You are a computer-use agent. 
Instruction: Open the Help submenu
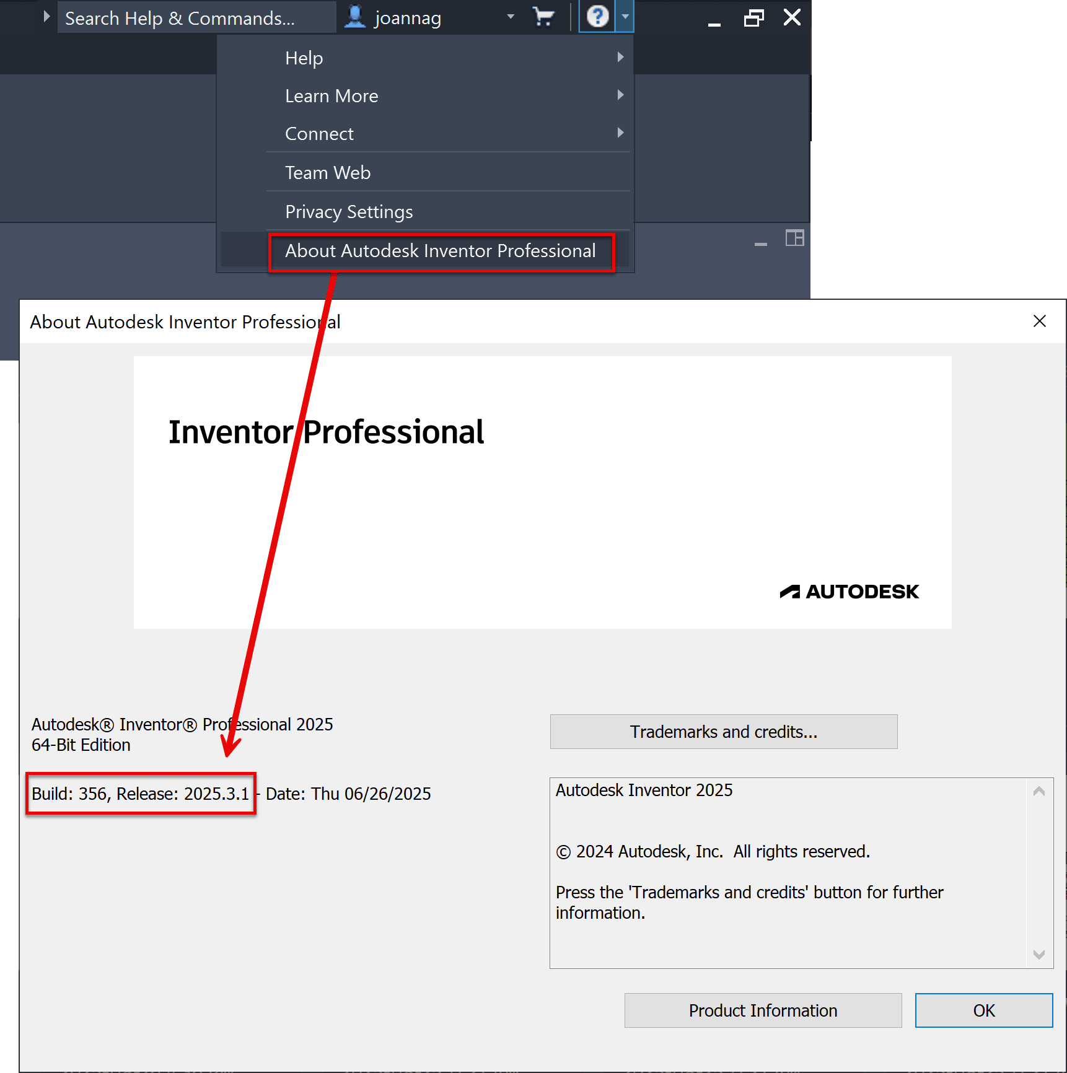pyautogui.click(x=425, y=58)
